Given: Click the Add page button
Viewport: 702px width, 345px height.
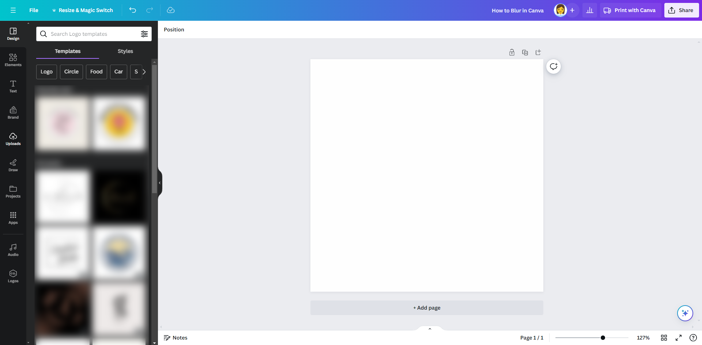Looking at the screenshot, I should point(427,308).
